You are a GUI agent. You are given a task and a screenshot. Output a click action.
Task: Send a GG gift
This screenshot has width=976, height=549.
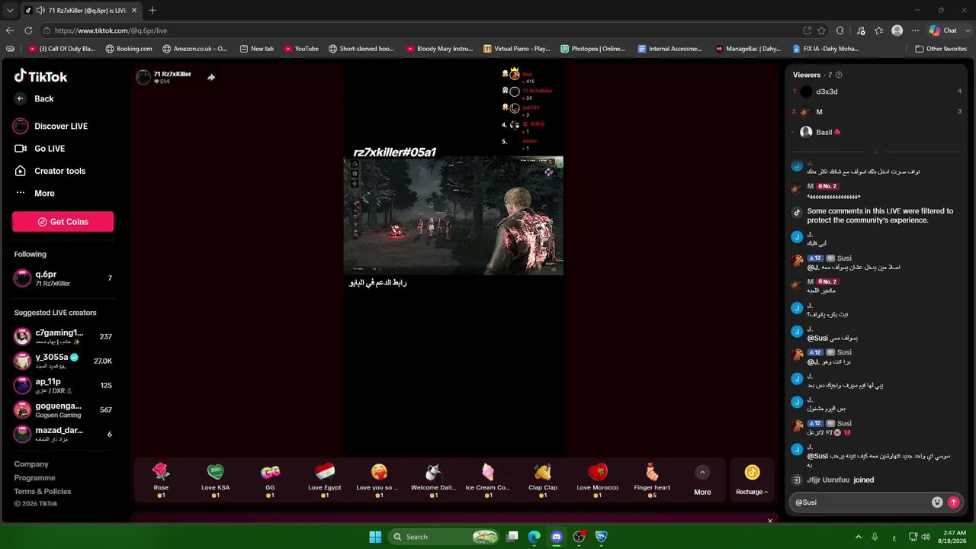click(x=270, y=480)
